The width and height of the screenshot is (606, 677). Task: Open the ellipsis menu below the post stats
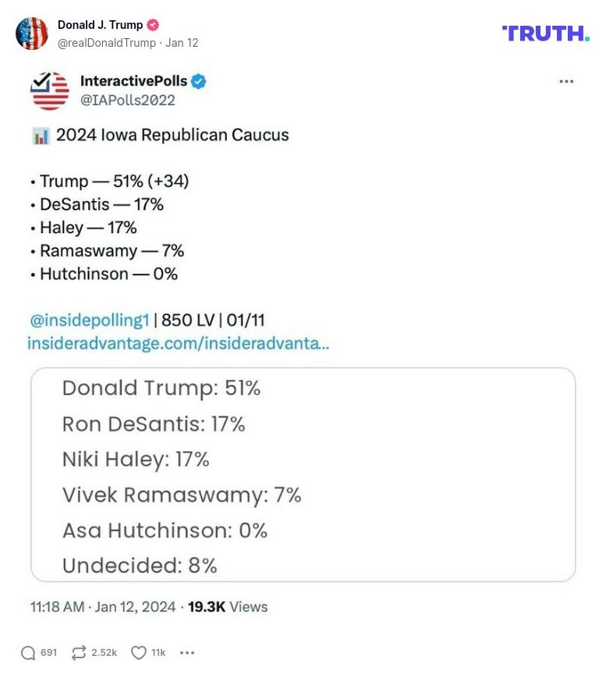point(186,651)
